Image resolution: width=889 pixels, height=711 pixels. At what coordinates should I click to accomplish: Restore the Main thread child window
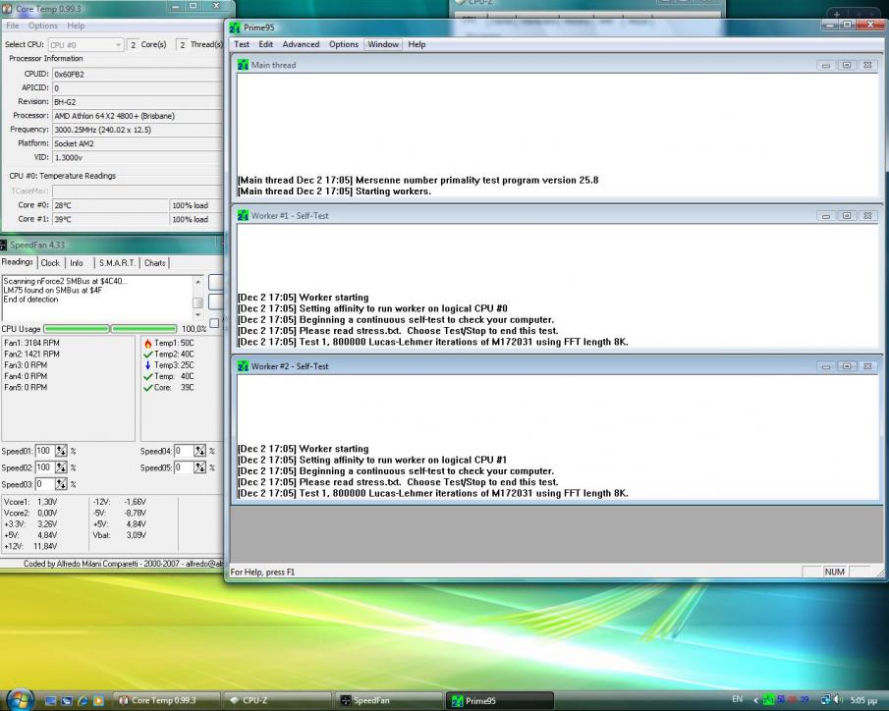pos(847,65)
